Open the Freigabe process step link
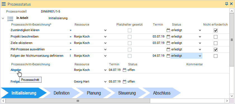Image resolution: width=235 pixels, height=104 pixels. click(x=15, y=81)
